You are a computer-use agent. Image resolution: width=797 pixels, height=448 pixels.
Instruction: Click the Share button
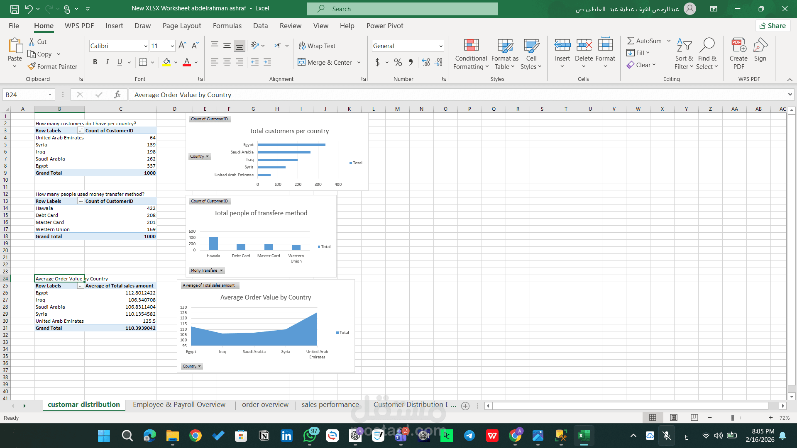click(773, 26)
